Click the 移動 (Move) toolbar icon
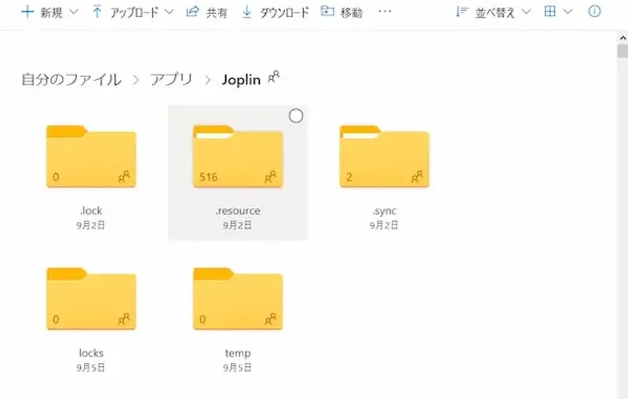The width and height of the screenshot is (628, 399). (328, 13)
